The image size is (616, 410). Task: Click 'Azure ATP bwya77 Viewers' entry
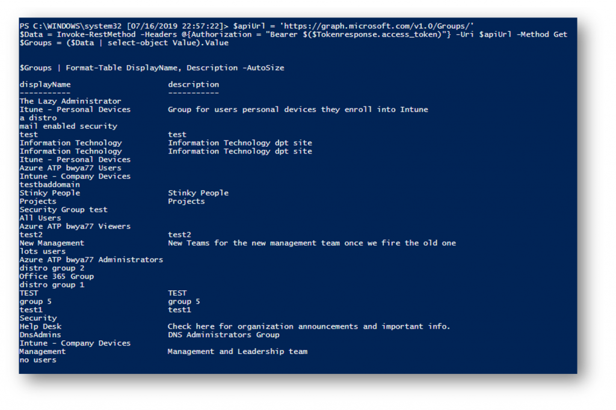click(x=75, y=227)
